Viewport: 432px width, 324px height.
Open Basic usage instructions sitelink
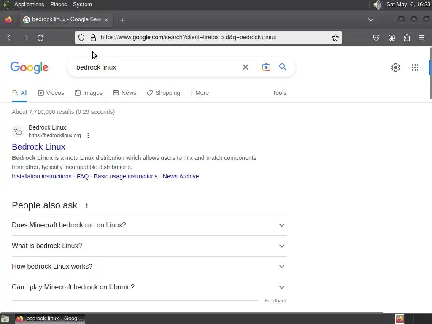click(126, 176)
